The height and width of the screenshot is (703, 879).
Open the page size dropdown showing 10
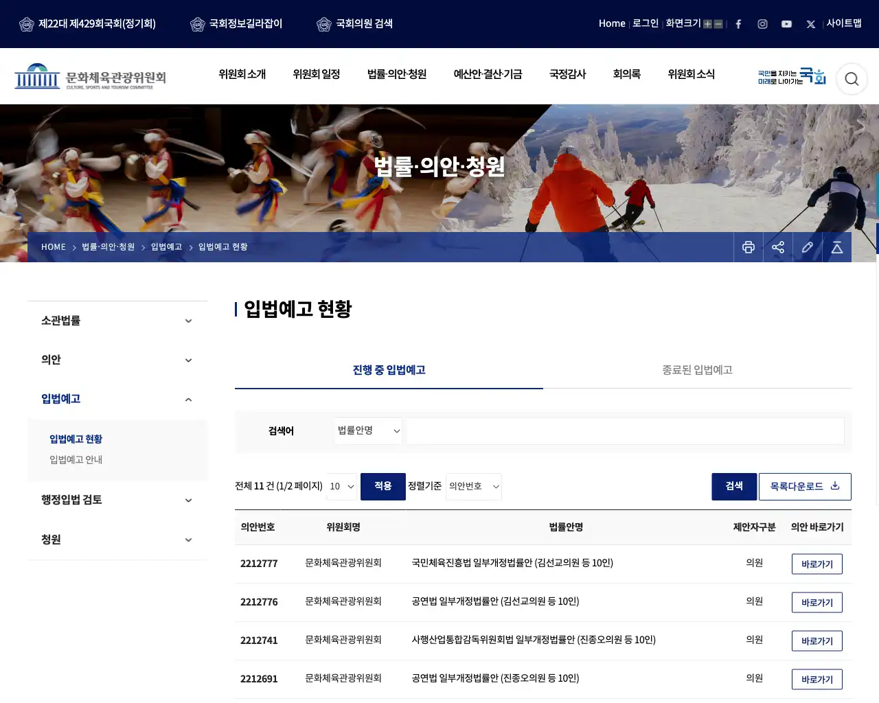point(341,486)
